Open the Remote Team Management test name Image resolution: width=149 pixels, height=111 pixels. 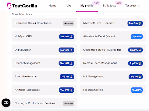100,63
